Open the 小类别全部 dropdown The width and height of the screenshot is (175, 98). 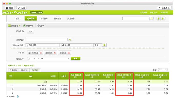point(76,45)
